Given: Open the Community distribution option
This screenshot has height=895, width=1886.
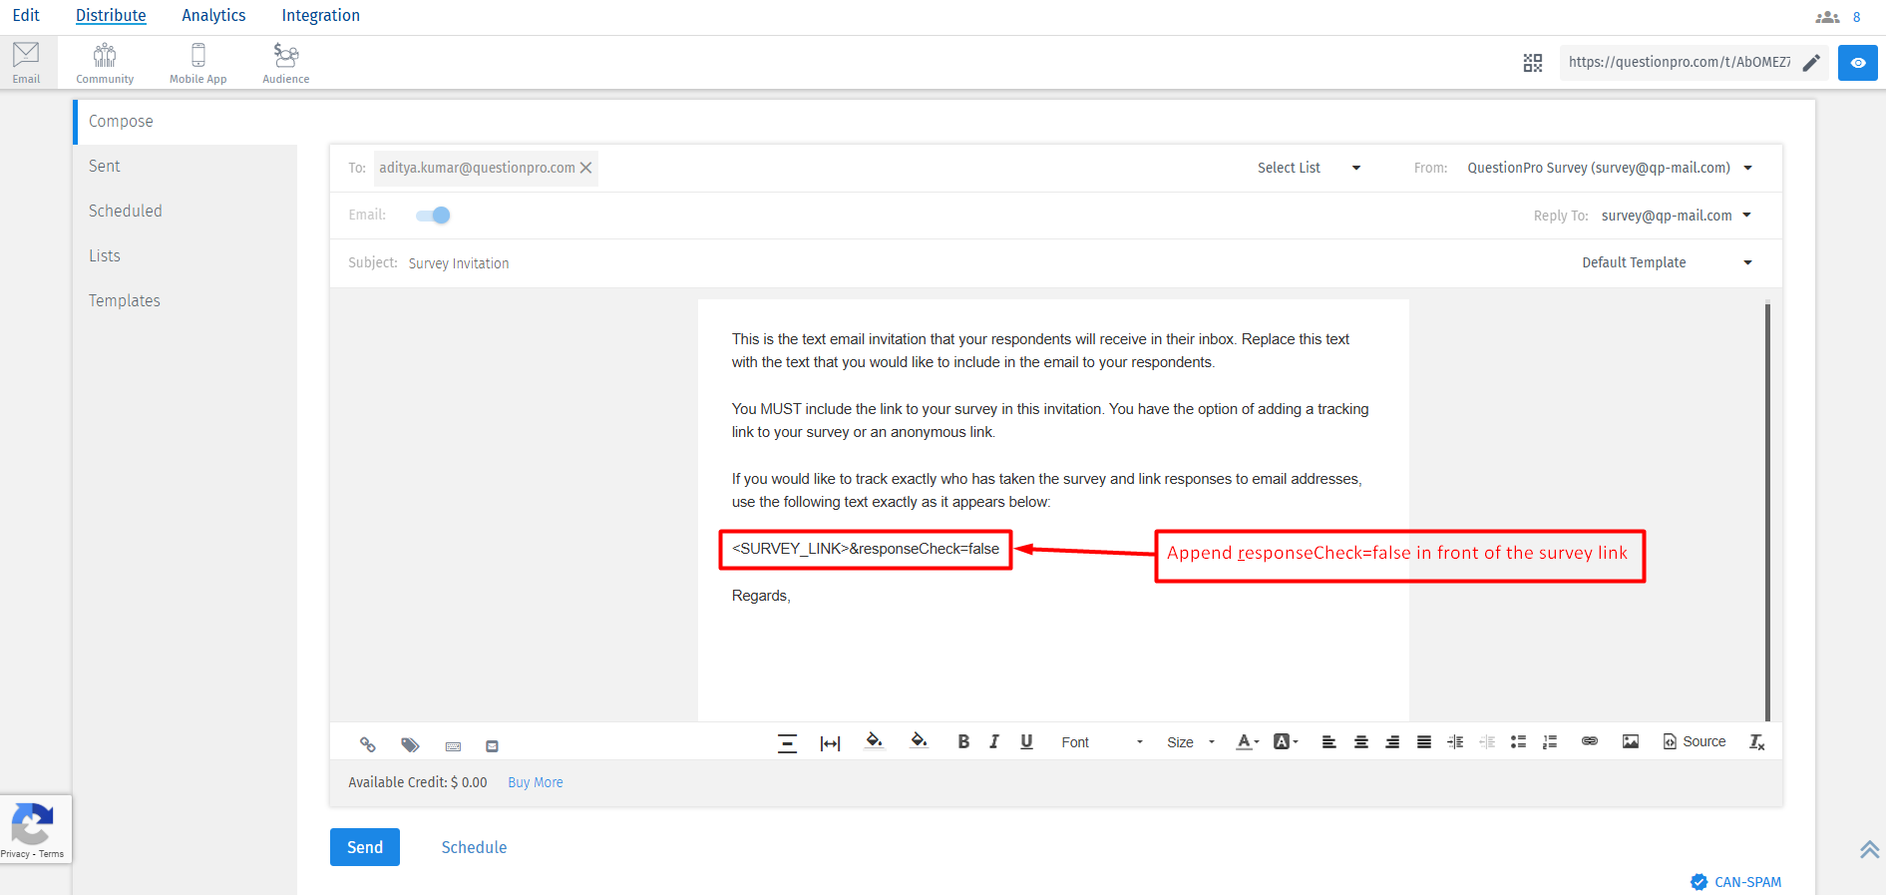Looking at the screenshot, I should pyautogui.click(x=105, y=63).
